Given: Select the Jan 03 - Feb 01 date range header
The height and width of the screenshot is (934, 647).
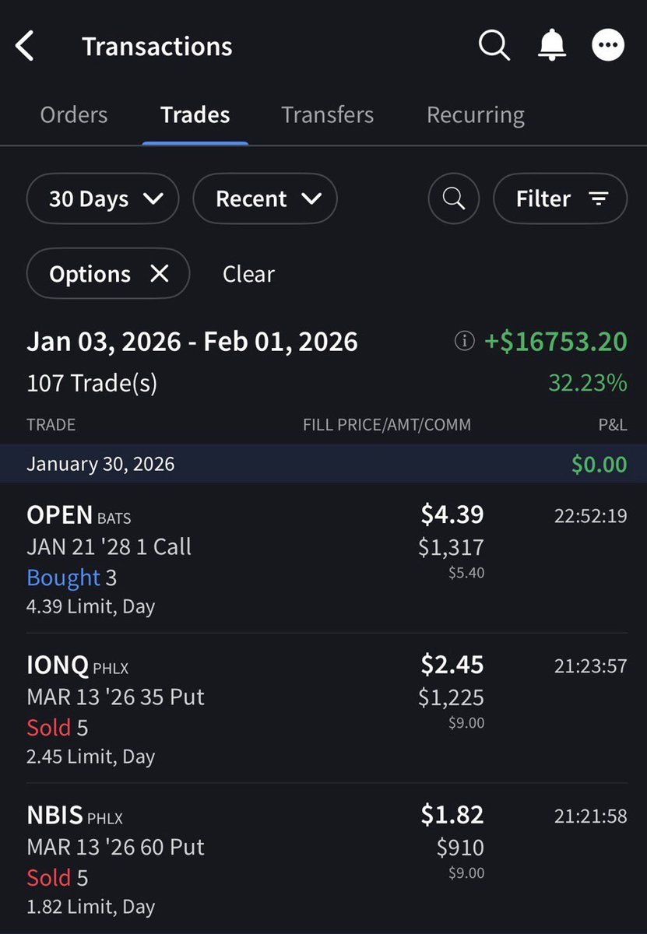Looking at the screenshot, I should (x=192, y=341).
